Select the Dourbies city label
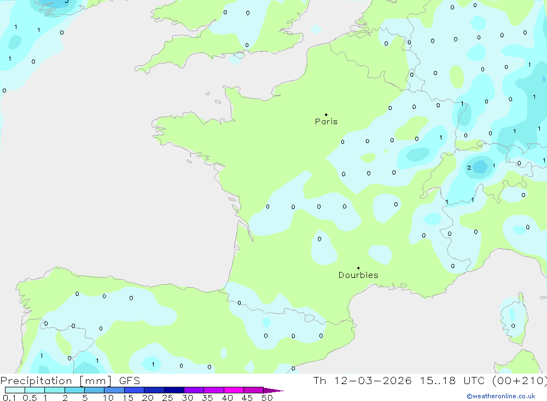Viewport: 547px width, 401px height. click(358, 275)
